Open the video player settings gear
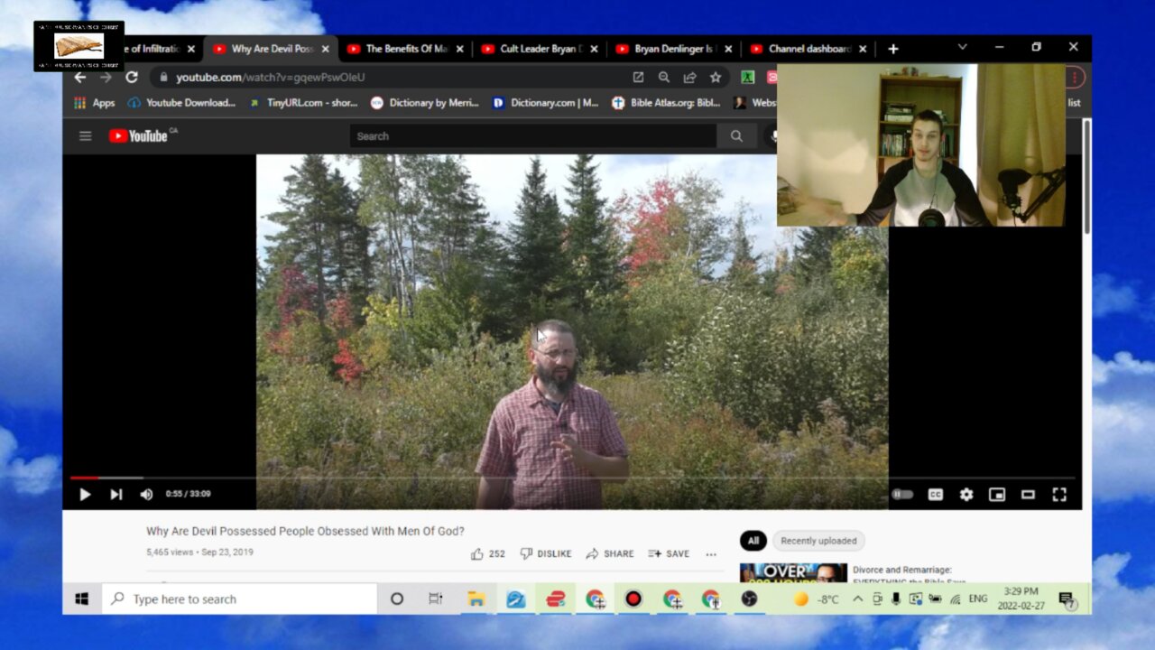Screen dimensions: 1155x650 966,494
